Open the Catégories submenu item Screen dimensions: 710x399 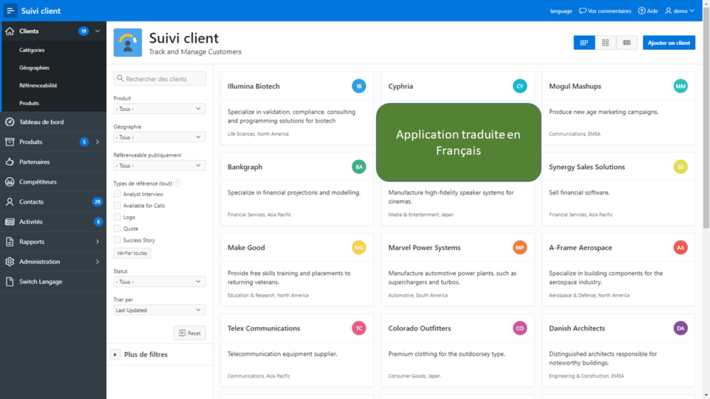click(x=32, y=50)
